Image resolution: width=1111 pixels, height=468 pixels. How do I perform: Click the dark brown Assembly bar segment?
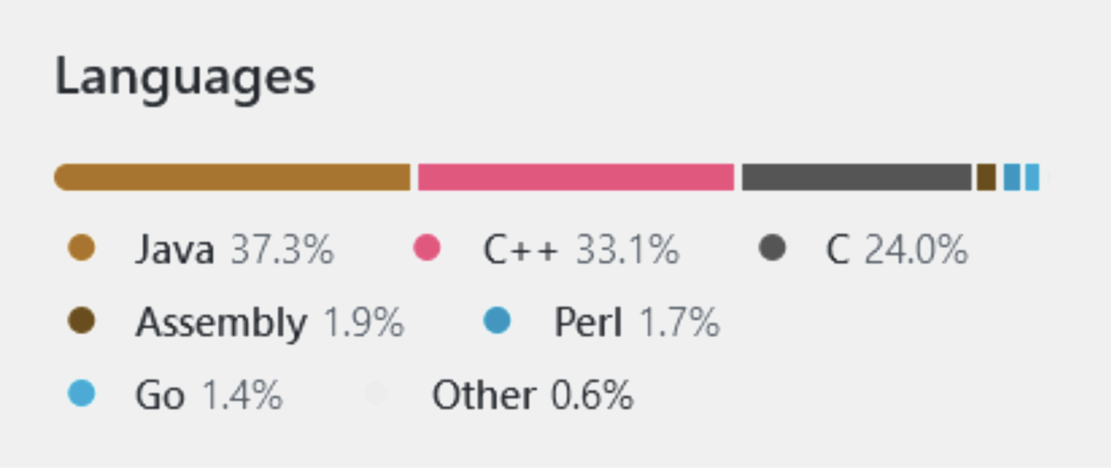coord(986,177)
